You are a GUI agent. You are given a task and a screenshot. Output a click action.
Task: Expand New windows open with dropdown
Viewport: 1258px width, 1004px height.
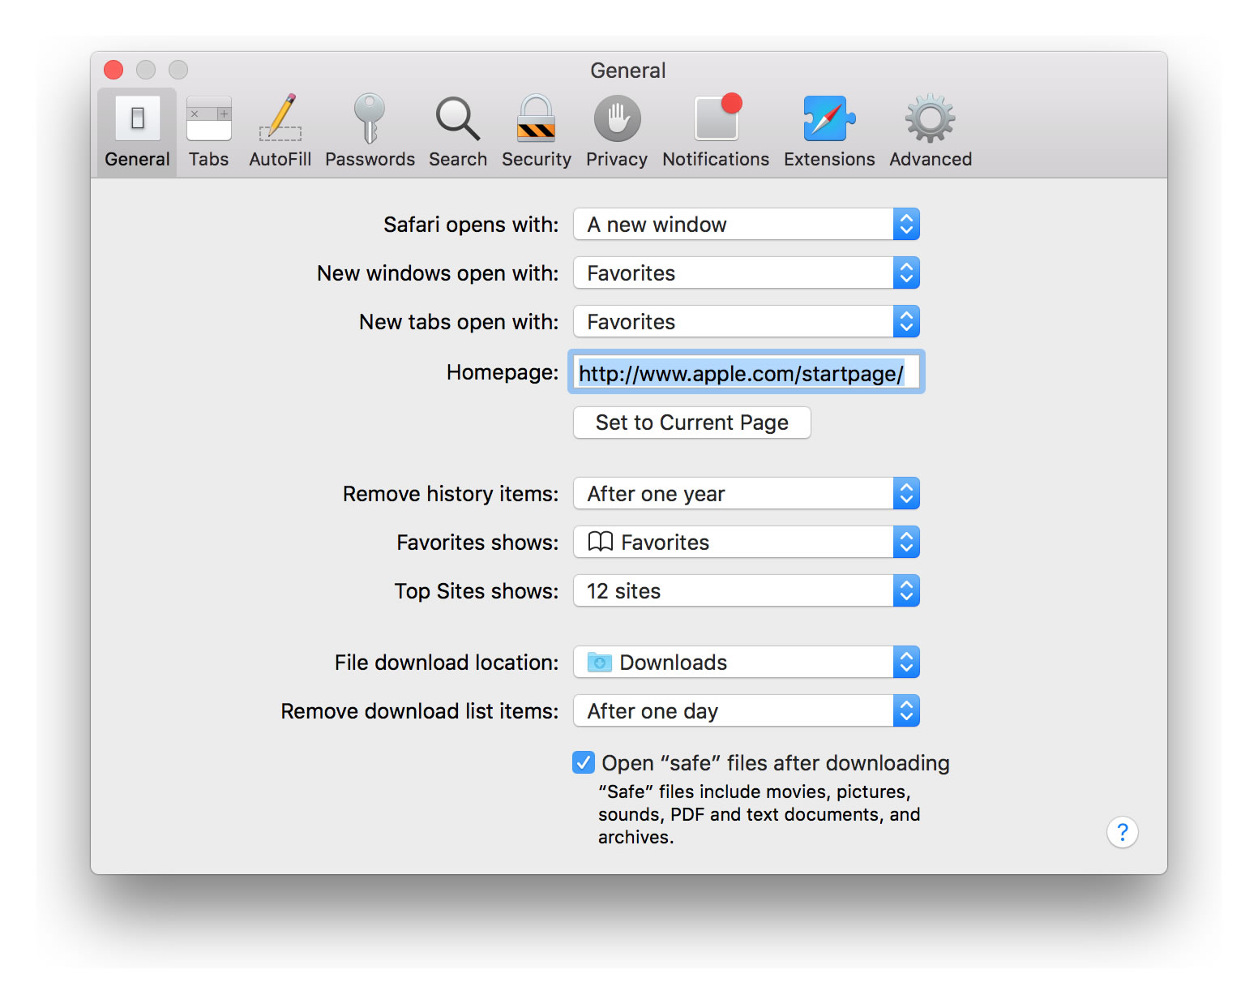(x=747, y=272)
